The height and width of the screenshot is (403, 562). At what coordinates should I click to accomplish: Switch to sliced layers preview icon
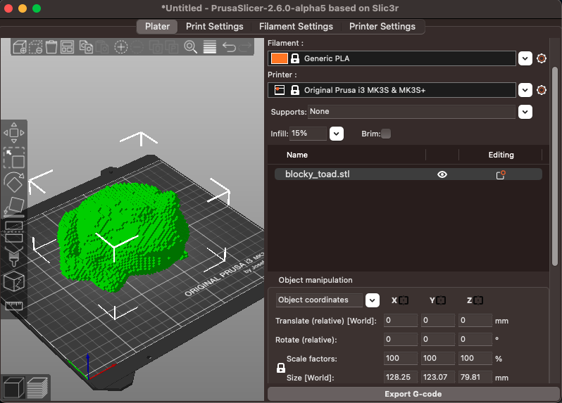click(x=37, y=388)
